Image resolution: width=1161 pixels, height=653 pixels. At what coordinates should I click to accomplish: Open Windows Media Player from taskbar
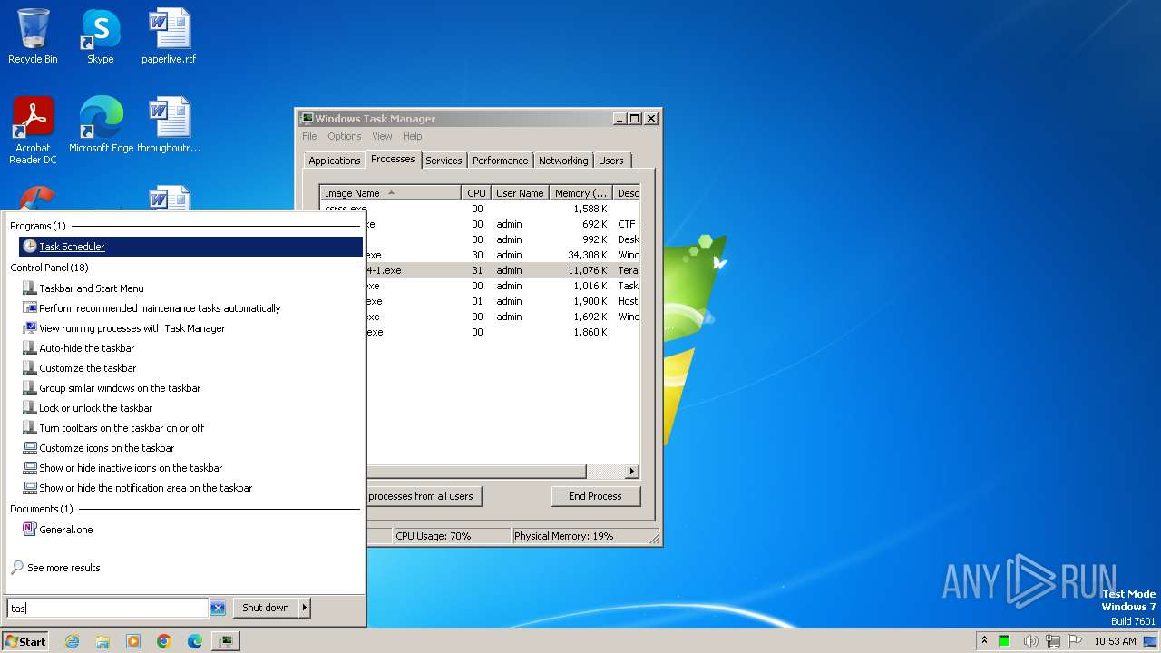pyautogui.click(x=133, y=641)
